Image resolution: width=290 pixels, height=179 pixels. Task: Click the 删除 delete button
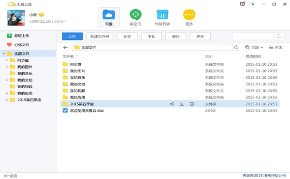tap(176, 36)
